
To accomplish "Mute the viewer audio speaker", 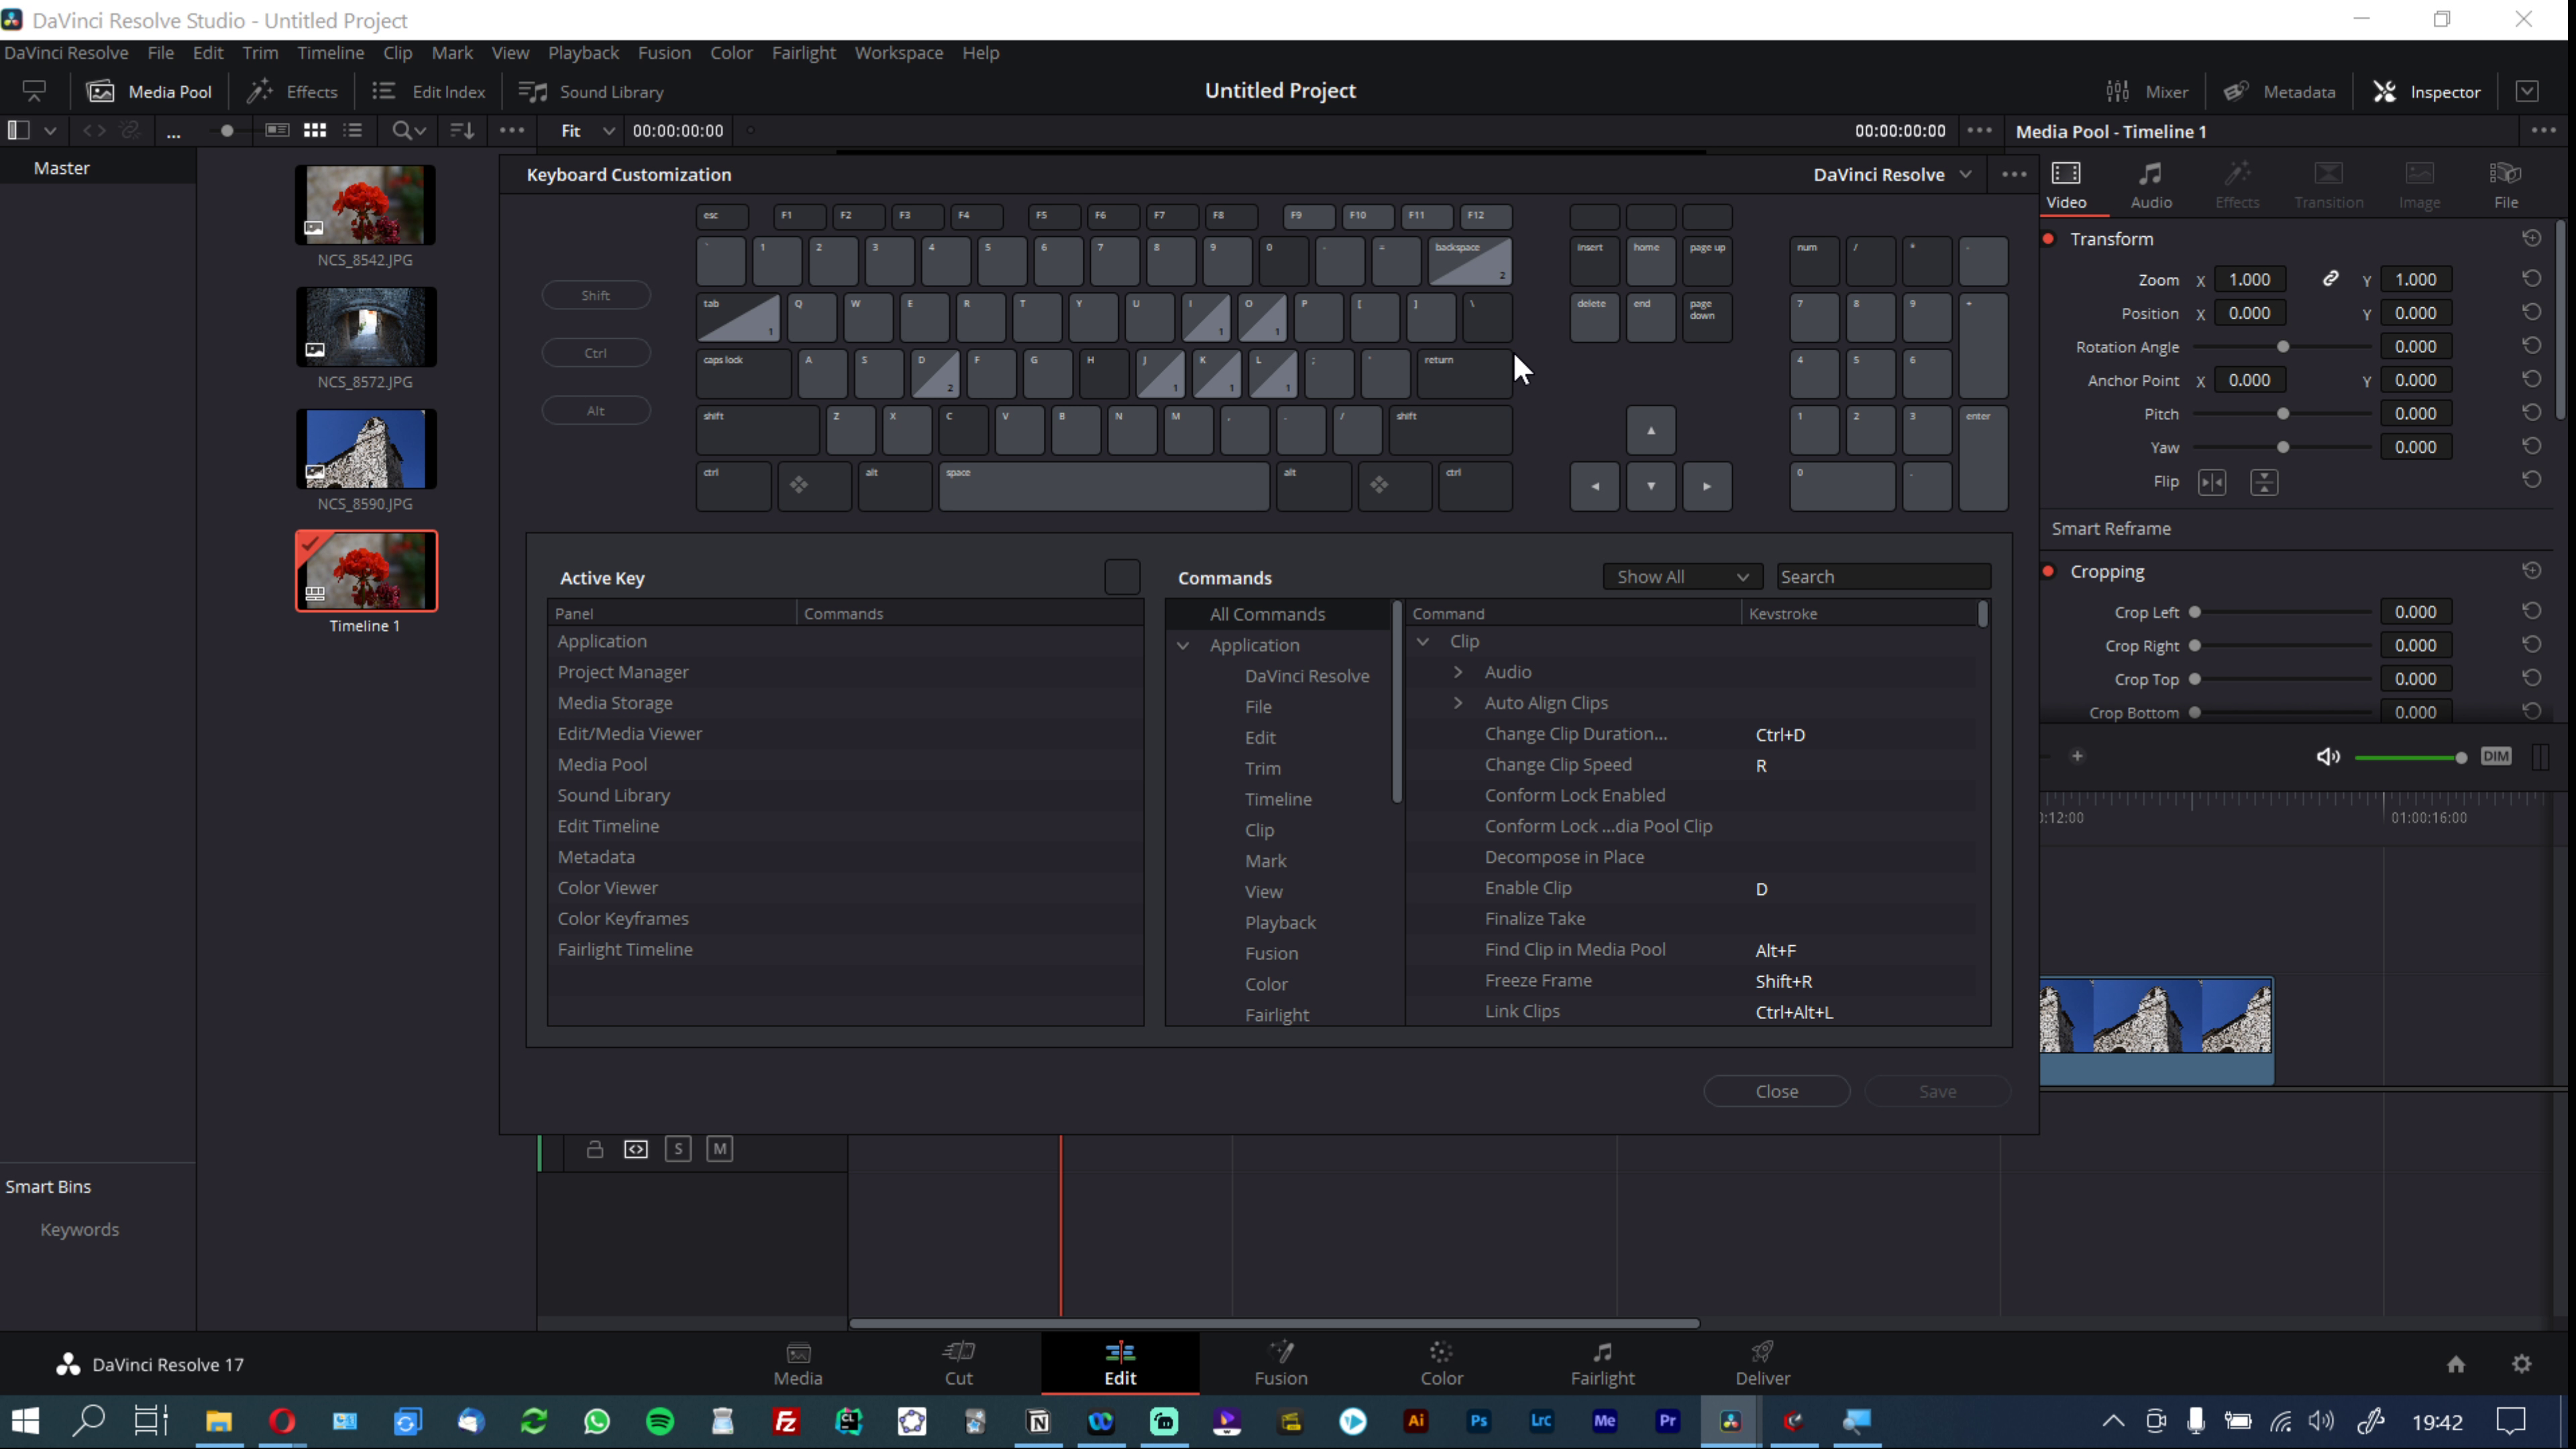I will click(x=2328, y=757).
